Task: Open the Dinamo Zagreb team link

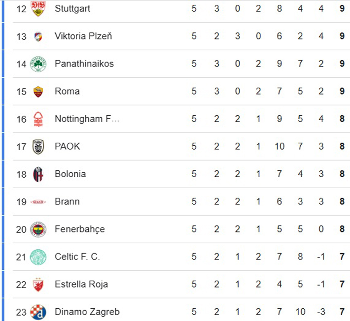Action: 87,312
